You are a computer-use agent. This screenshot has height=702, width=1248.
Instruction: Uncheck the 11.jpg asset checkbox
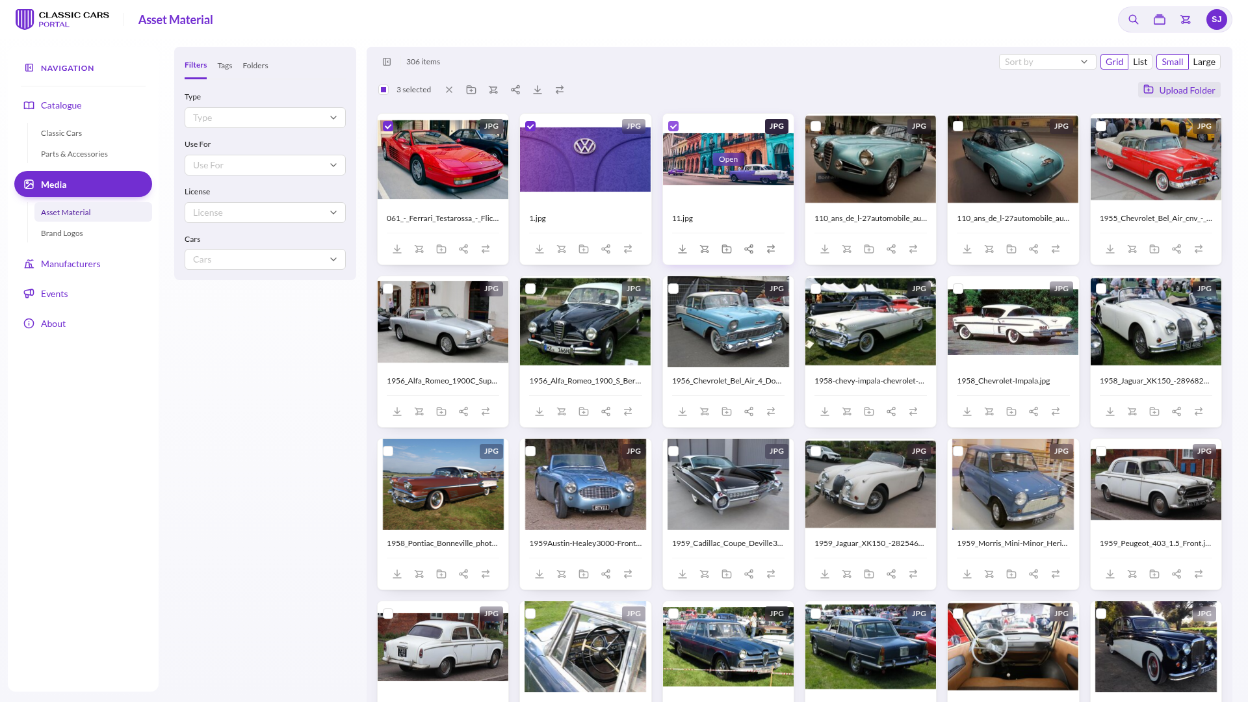673,126
